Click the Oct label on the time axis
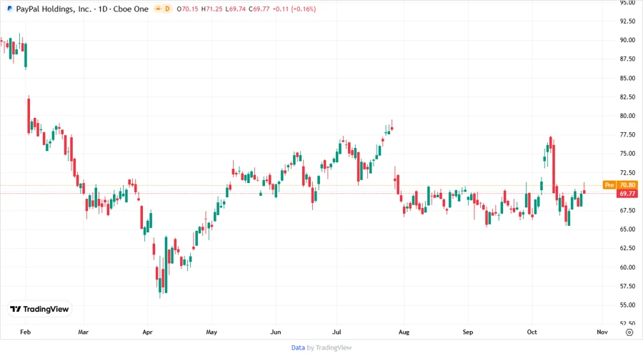 coord(532,332)
